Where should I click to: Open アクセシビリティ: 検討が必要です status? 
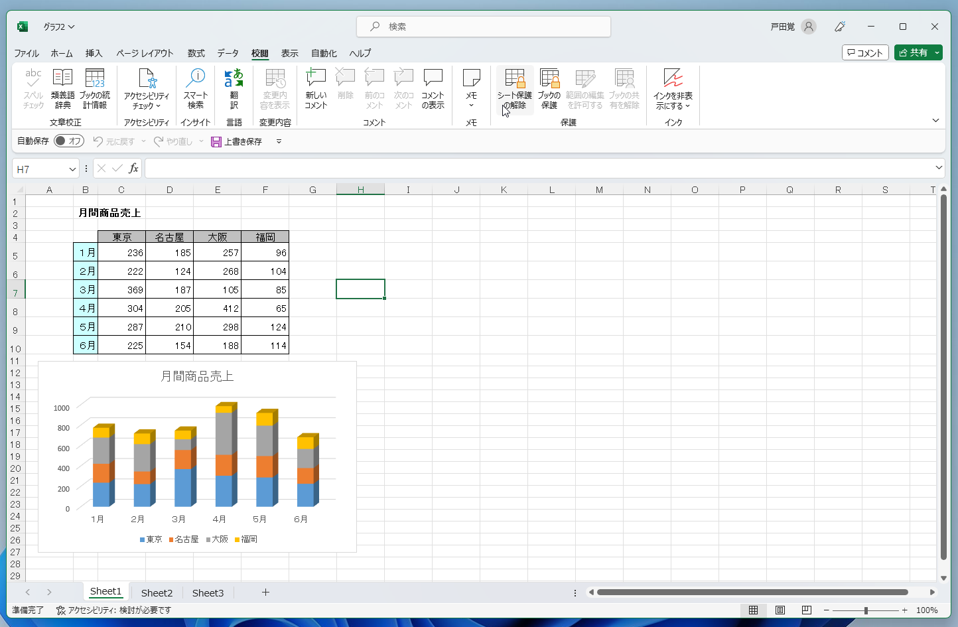113,610
